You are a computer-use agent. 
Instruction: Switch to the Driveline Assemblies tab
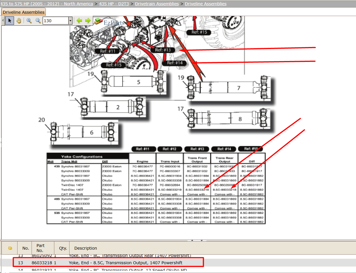(24, 12)
